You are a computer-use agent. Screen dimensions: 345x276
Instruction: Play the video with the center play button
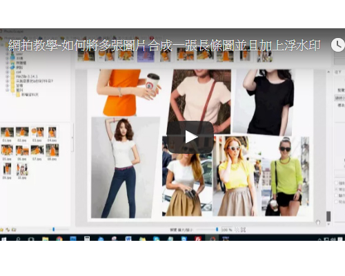[190, 137]
